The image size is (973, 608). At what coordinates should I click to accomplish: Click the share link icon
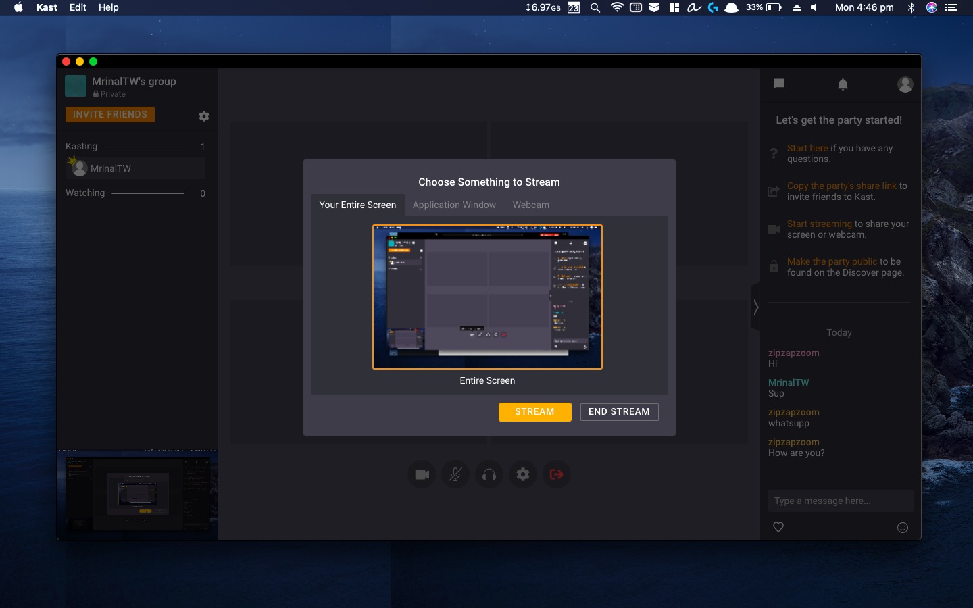(774, 191)
